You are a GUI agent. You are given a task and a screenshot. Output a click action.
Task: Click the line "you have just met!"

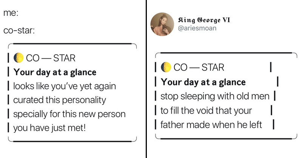50,128
